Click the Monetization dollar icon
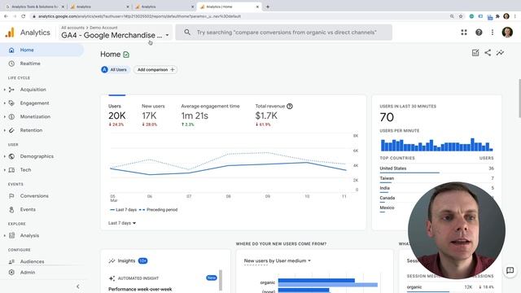Image resolution: width=521 pixels, height=293 pixels. coord(11,116)
